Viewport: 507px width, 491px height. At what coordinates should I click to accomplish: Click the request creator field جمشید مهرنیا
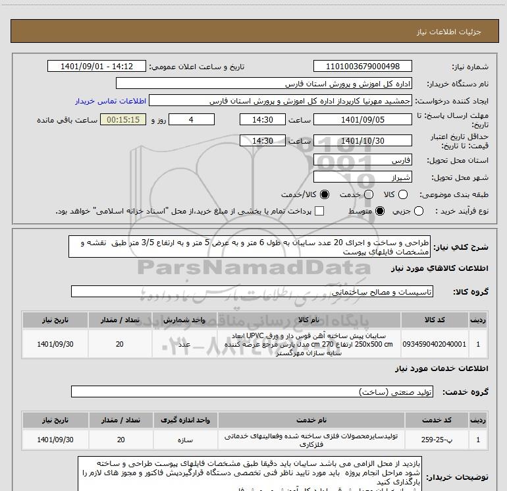[280, 100]
